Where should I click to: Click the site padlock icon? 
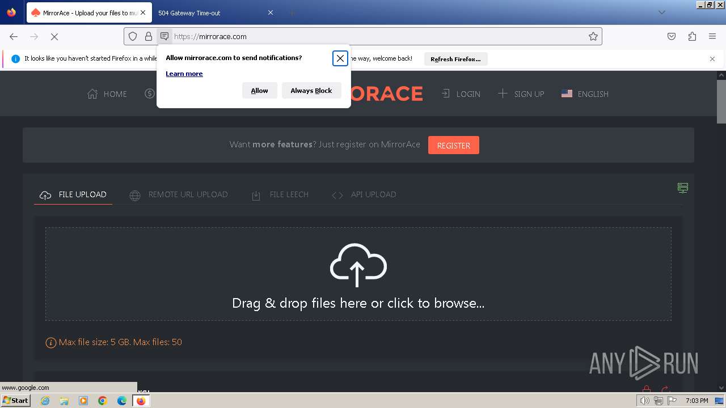coord(149,36)
